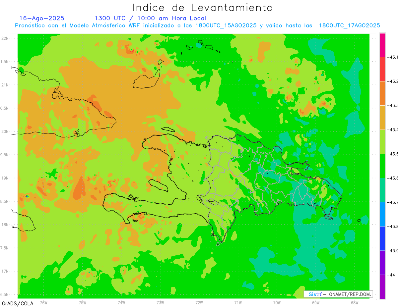
Task: Pick the violet swatch below -44
Action: [382, 287]
